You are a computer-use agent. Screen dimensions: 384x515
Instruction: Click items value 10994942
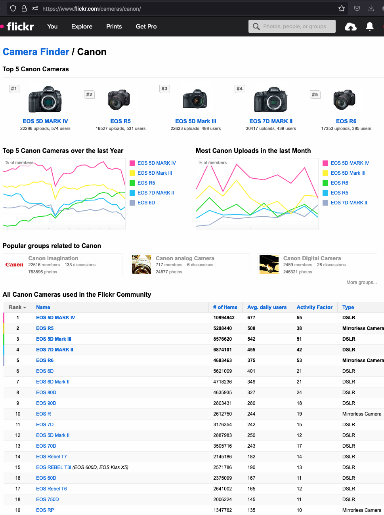224,318
